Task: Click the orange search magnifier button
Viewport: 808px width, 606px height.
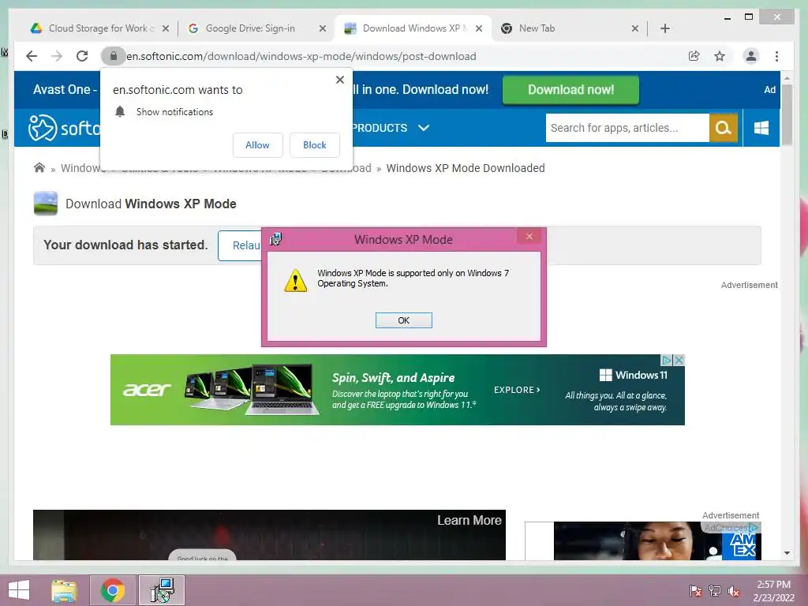Action: click(x=724, y=128)
